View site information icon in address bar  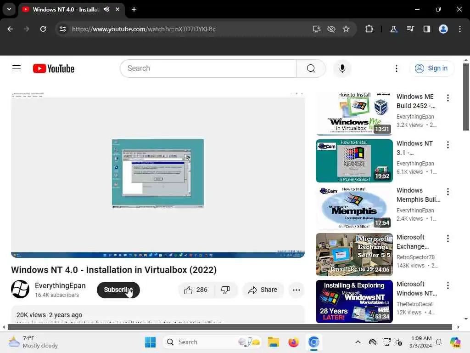click(62, 29)
